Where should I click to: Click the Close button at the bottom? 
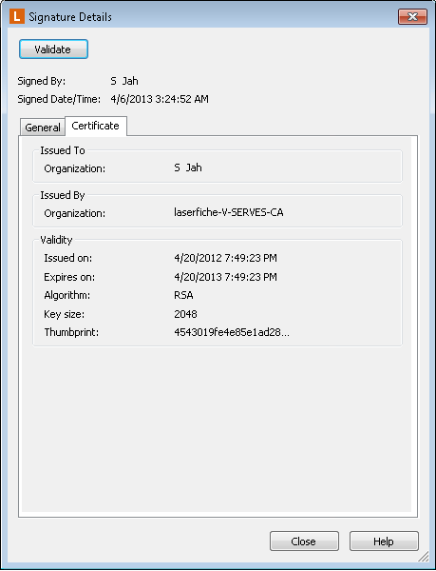304,541
